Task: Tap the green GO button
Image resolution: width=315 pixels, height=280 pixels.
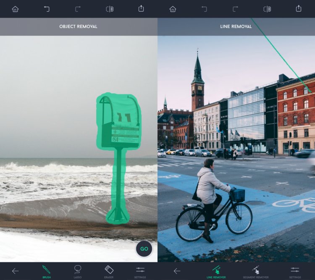Action: coord(144,249)
